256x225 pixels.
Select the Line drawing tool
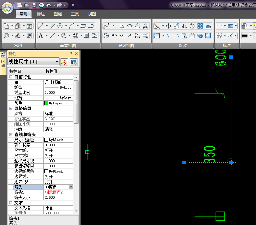click(x=41, y=26)
